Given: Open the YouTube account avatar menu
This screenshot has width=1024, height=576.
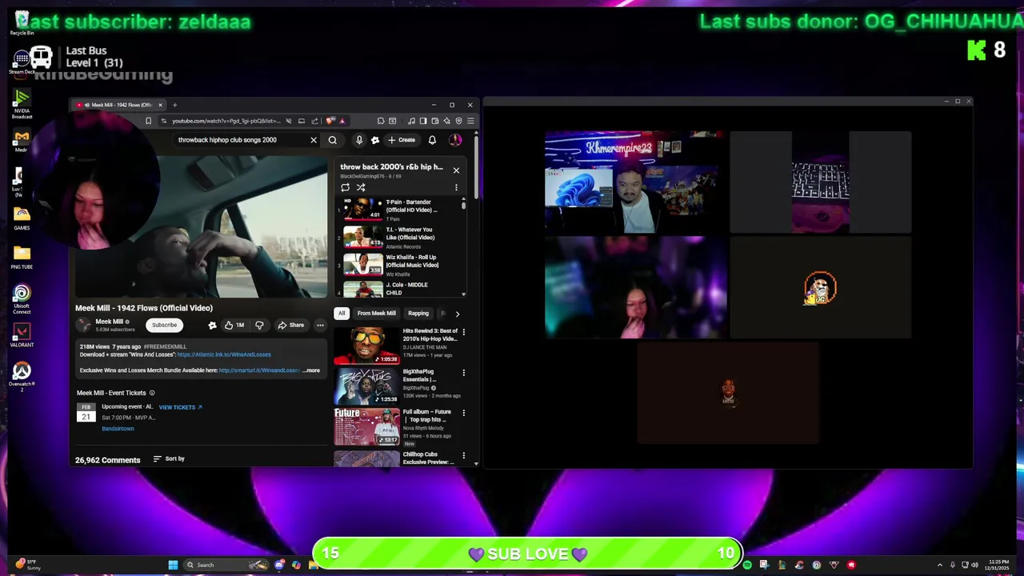Looking at the screenshot, I should [455, 140].
